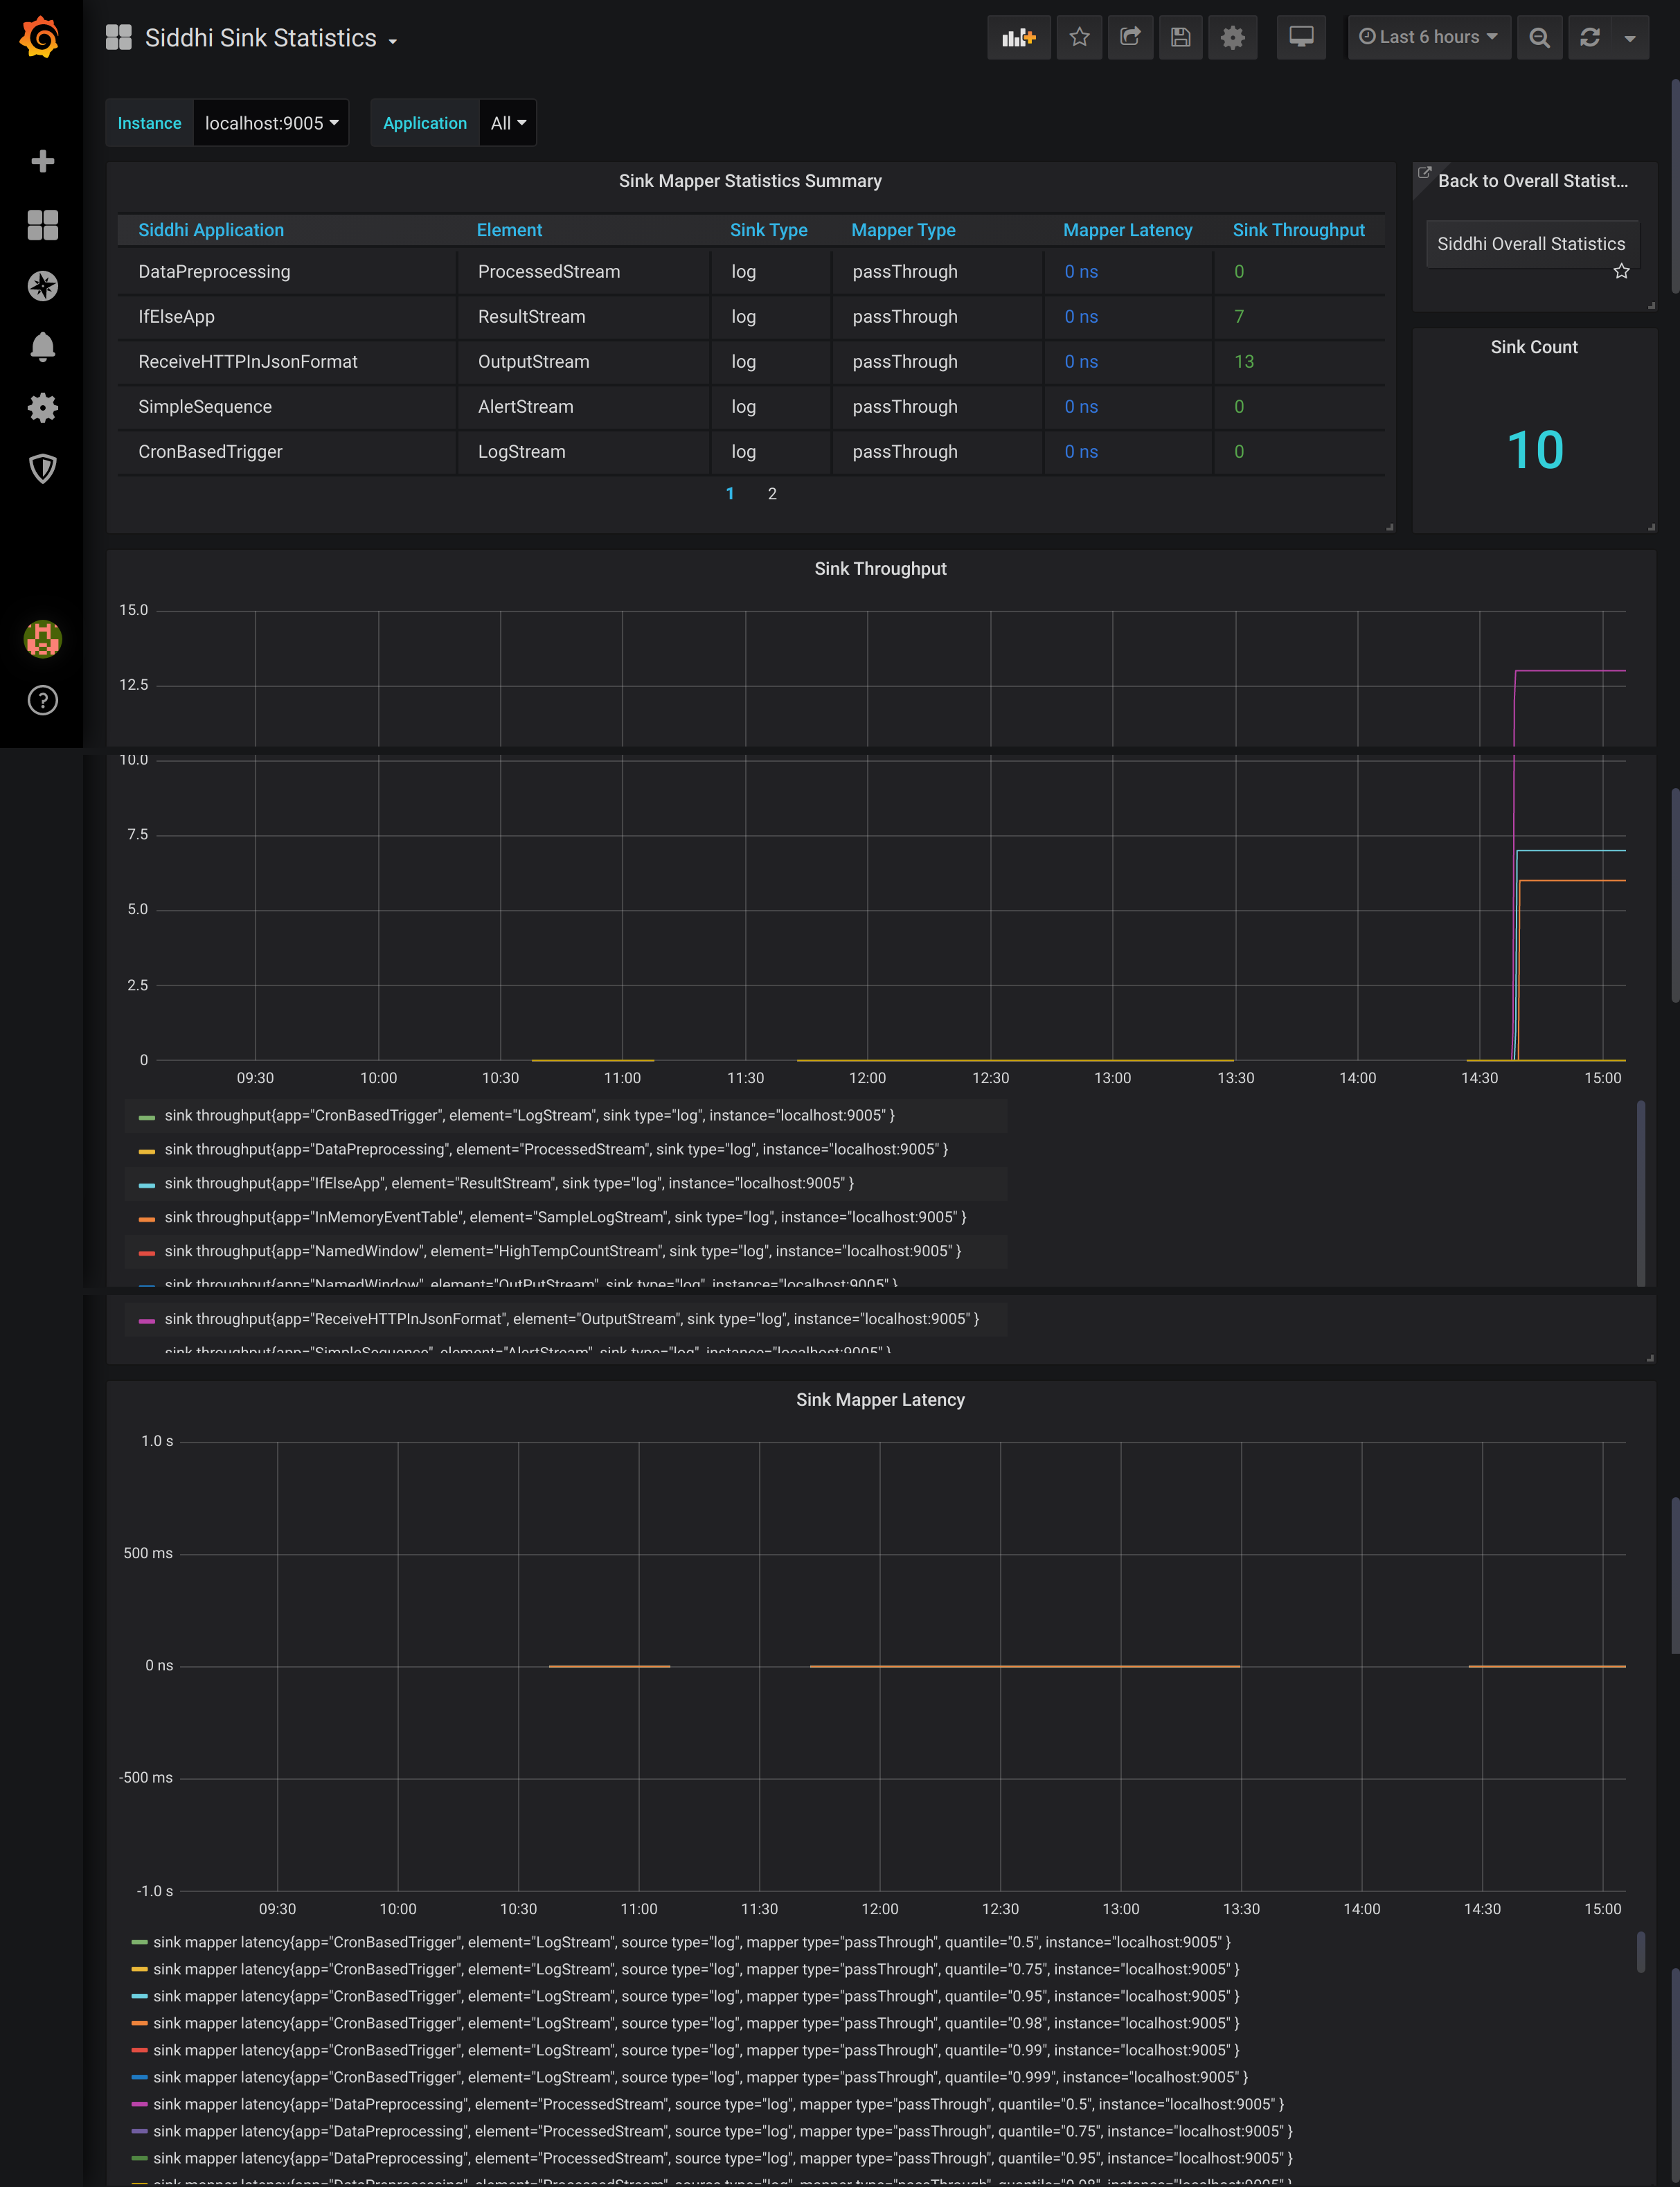Open dashboard settings gear in toolbar
Screen dimensions: 1680x2187
click(x=1232, y=38)
